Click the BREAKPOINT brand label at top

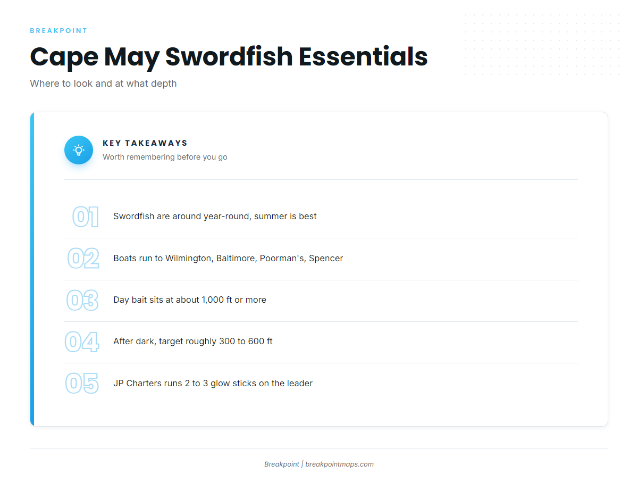click(x=58, y=31)
